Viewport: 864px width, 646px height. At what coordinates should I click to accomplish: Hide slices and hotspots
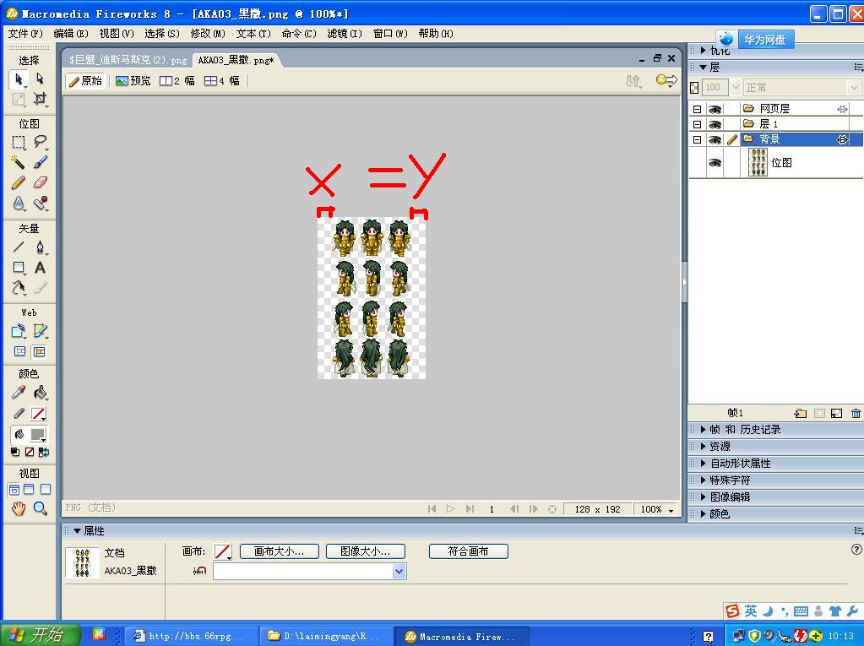(x=19, y=351)
